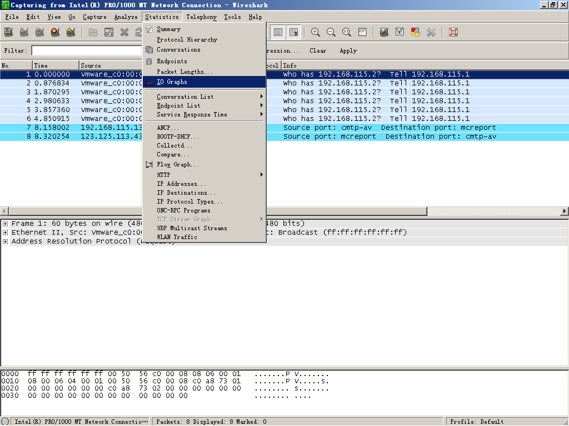Open the Conversation List submenu
The height and width of the screenshot is (426, 569).
pos(204,97)
